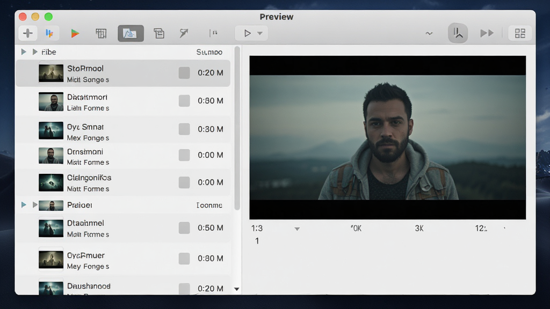This screenshot has width=550, height=309.
Task: Select the StoRmool title text
Action: point(85,68)
